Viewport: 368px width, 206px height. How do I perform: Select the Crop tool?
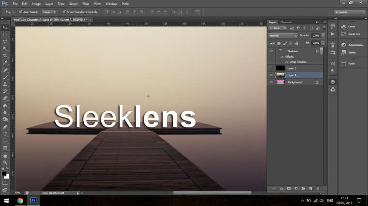[x=5, y=55]
